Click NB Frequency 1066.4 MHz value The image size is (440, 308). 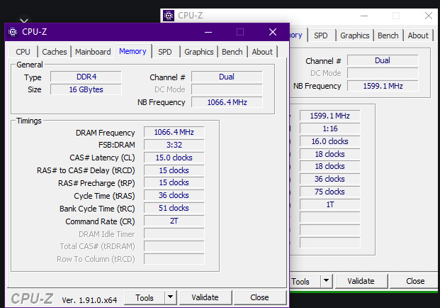(x=227, y=102)
